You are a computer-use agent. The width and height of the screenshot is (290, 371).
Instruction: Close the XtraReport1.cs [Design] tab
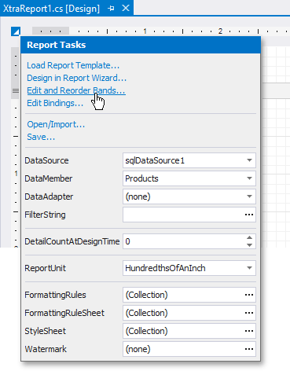pos(126,8)
